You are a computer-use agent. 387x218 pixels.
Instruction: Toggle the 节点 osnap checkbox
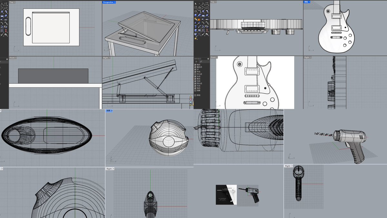pos(195,86)
